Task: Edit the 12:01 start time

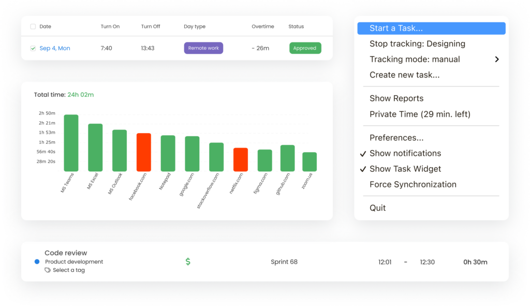Action: pyautogui.click(x=385, y=262)
